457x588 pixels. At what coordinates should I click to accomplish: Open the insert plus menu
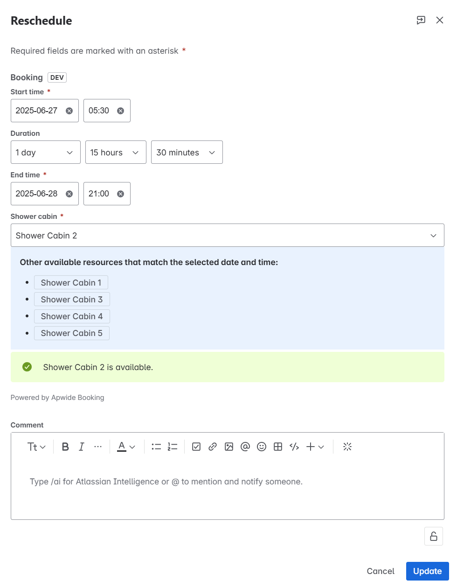[315, 447]
